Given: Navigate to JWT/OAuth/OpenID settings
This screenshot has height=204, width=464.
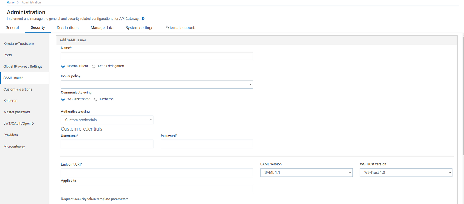Looking at the screenshot, I should tap(19, 124).
